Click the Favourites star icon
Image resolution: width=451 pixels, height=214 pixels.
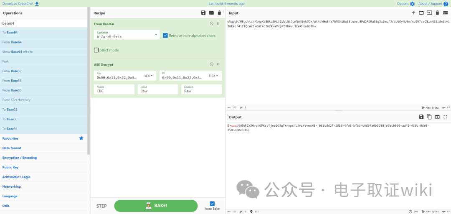point(81,138)
